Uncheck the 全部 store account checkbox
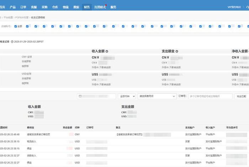The image size is (249, 167). coord(16,26)
